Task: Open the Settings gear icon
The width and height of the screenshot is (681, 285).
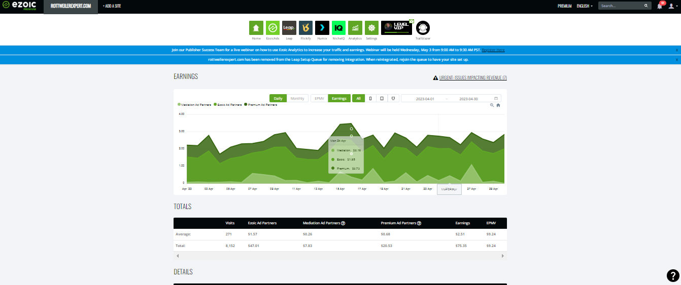Action: 371,28
